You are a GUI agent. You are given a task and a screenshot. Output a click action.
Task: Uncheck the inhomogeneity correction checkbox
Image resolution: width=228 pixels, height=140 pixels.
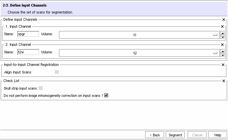[x=106, y=96]
